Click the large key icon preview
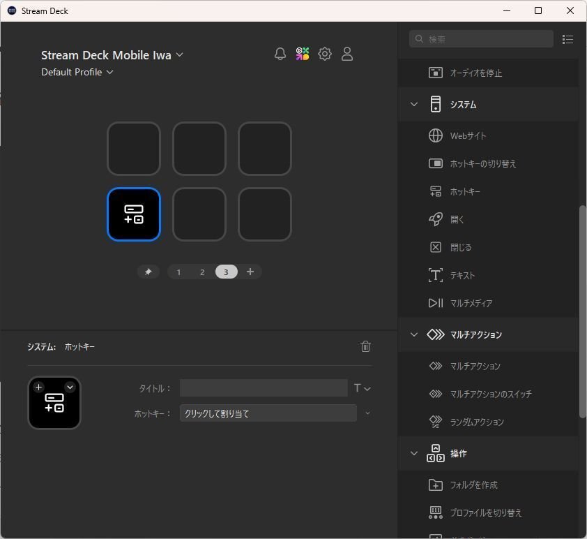Screen dimensions: 587x539 tap(54, 403)
